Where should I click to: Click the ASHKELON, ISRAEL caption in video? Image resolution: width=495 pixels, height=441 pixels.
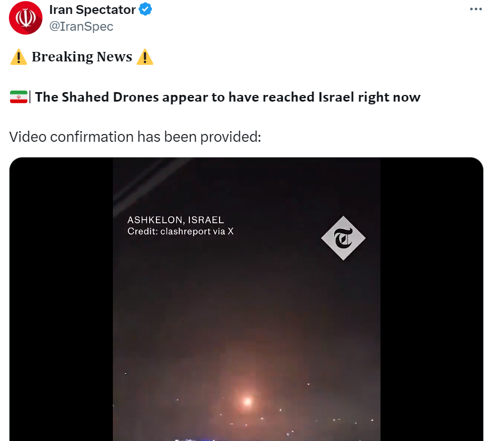175,220
